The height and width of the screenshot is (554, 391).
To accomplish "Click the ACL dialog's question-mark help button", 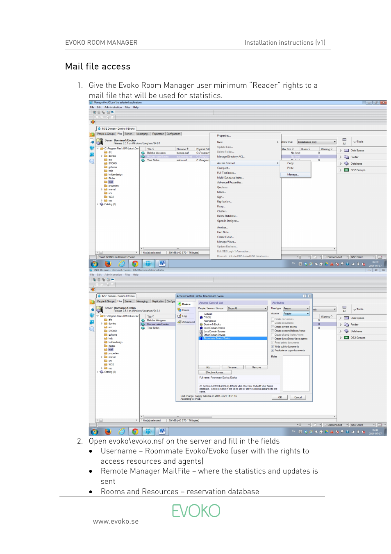I will (x=305, y=296).
